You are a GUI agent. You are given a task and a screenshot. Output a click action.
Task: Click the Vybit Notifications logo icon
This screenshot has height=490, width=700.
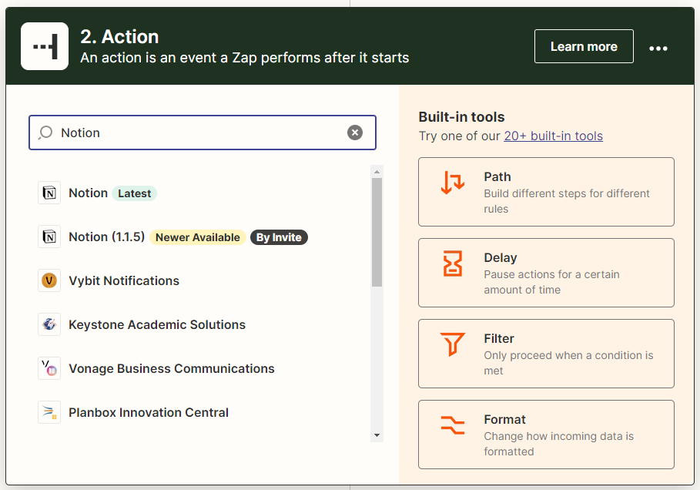49,280
